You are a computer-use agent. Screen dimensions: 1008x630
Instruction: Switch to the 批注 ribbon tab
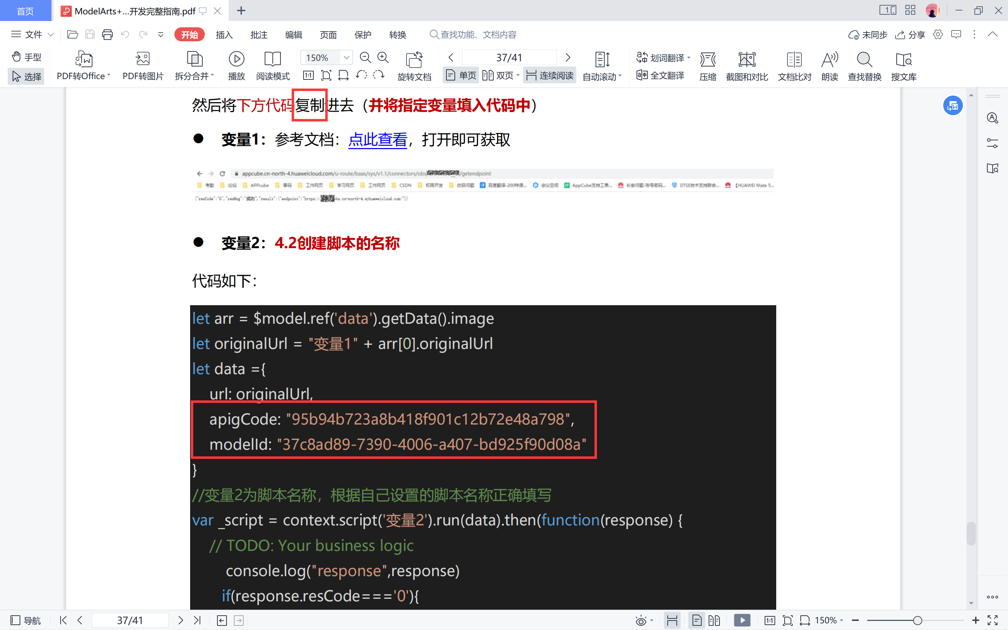click(x=259, y=35)
